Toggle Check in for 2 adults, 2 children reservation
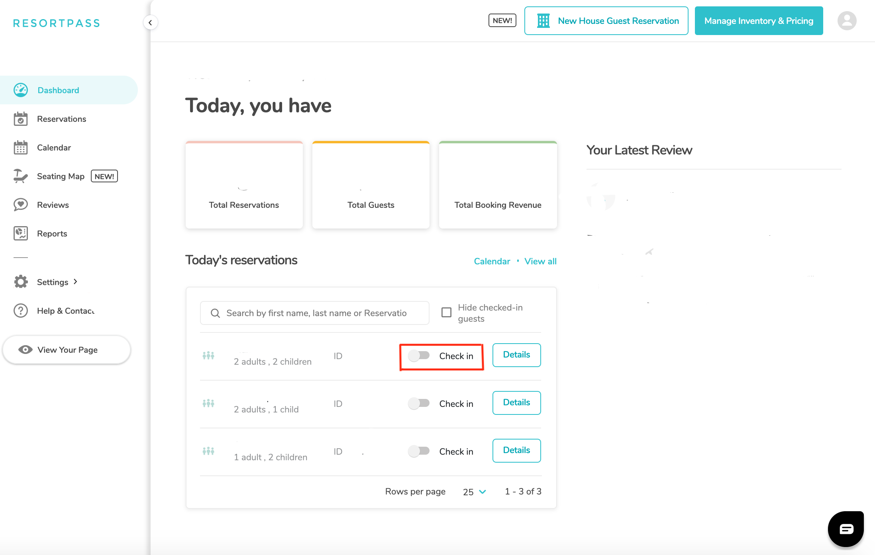 tap(420, 356)
